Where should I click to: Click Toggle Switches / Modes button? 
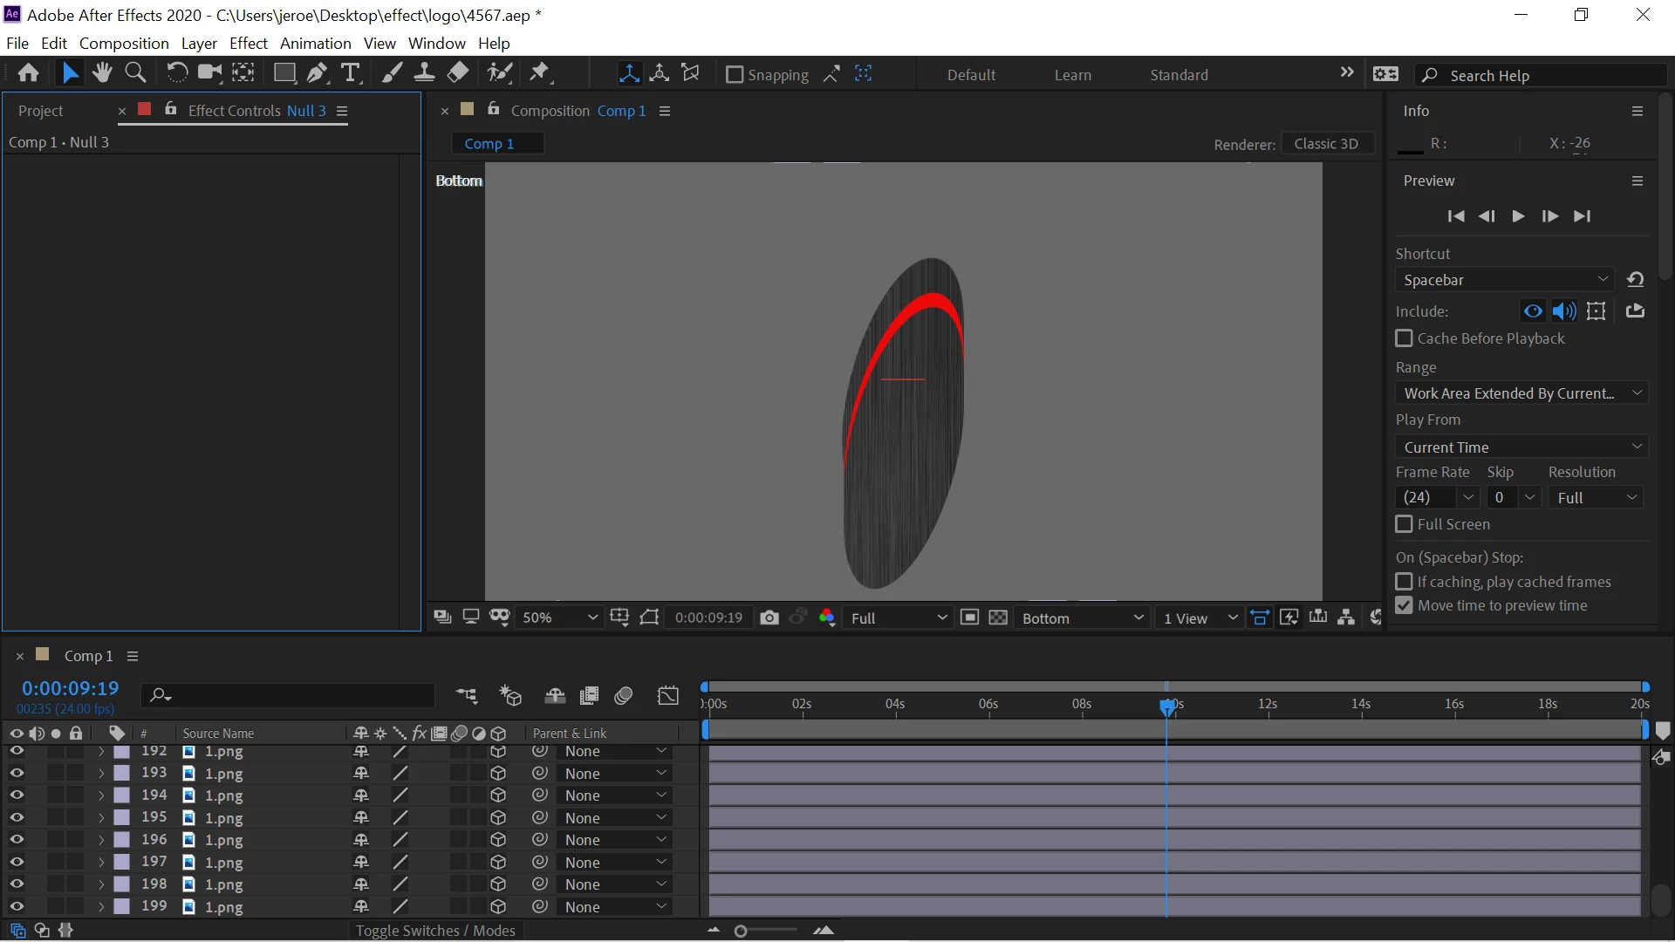[x=435, y=931]
